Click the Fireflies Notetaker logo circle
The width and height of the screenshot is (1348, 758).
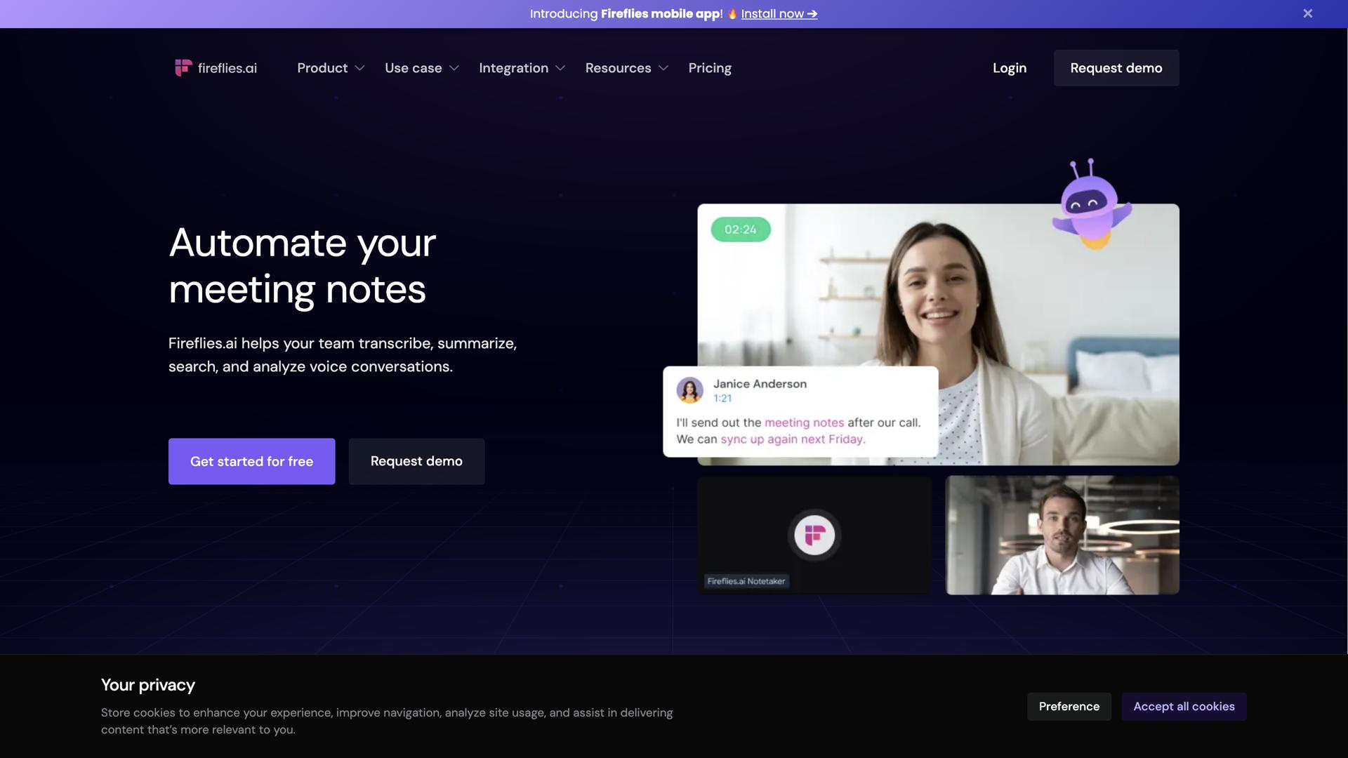coord(814,536)
